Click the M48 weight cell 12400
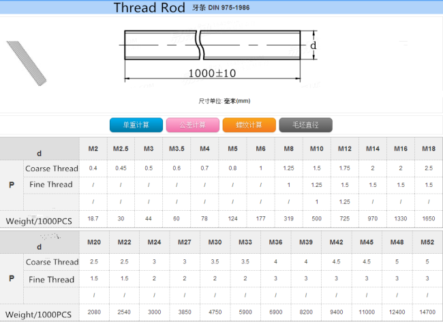443x322 pixels. (x=397, y=312)
